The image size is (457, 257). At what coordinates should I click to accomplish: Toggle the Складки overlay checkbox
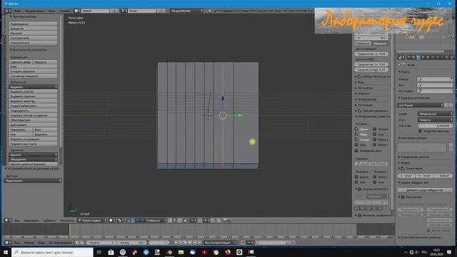point(356,140)
